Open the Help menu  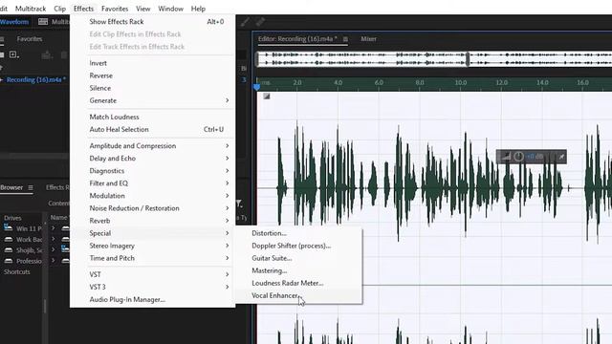coord(198,9)
